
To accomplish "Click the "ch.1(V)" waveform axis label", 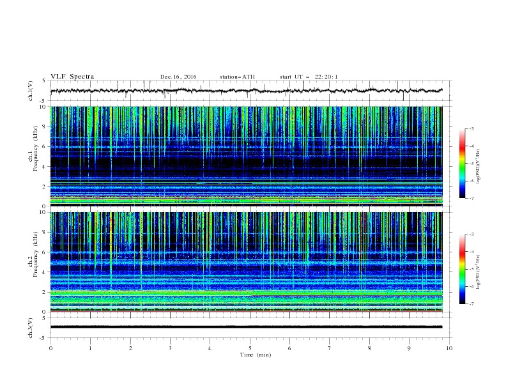I will point(31,91).
